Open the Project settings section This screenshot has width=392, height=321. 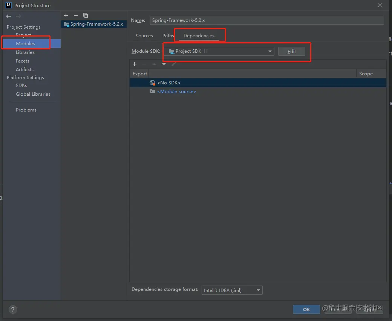[23, 34]
